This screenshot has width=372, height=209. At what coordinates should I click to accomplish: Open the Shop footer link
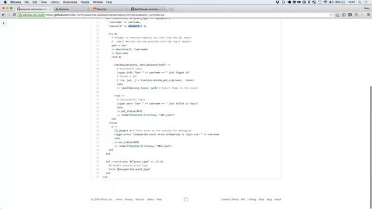[262, 200]
